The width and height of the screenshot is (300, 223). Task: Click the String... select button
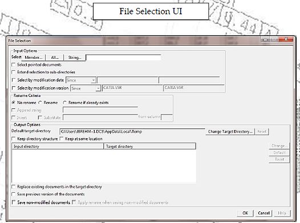(x=75, y=58)
